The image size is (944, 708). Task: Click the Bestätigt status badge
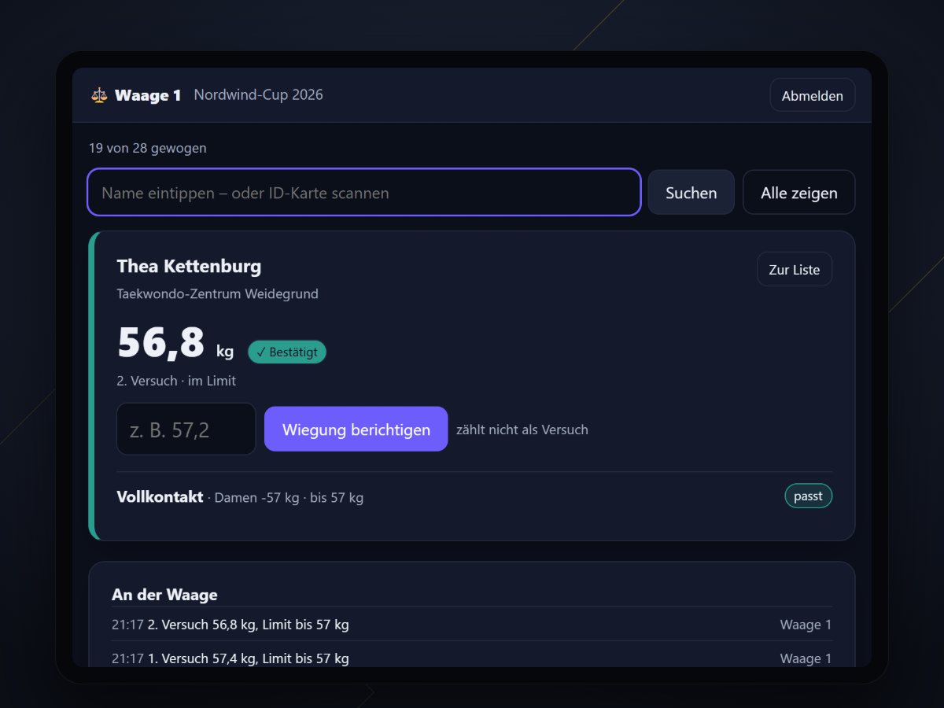287,352
